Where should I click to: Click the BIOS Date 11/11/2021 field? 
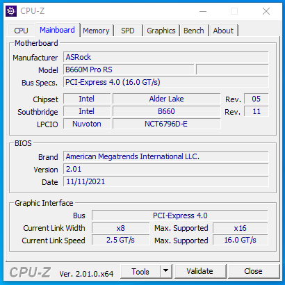[x=166, y=181]
